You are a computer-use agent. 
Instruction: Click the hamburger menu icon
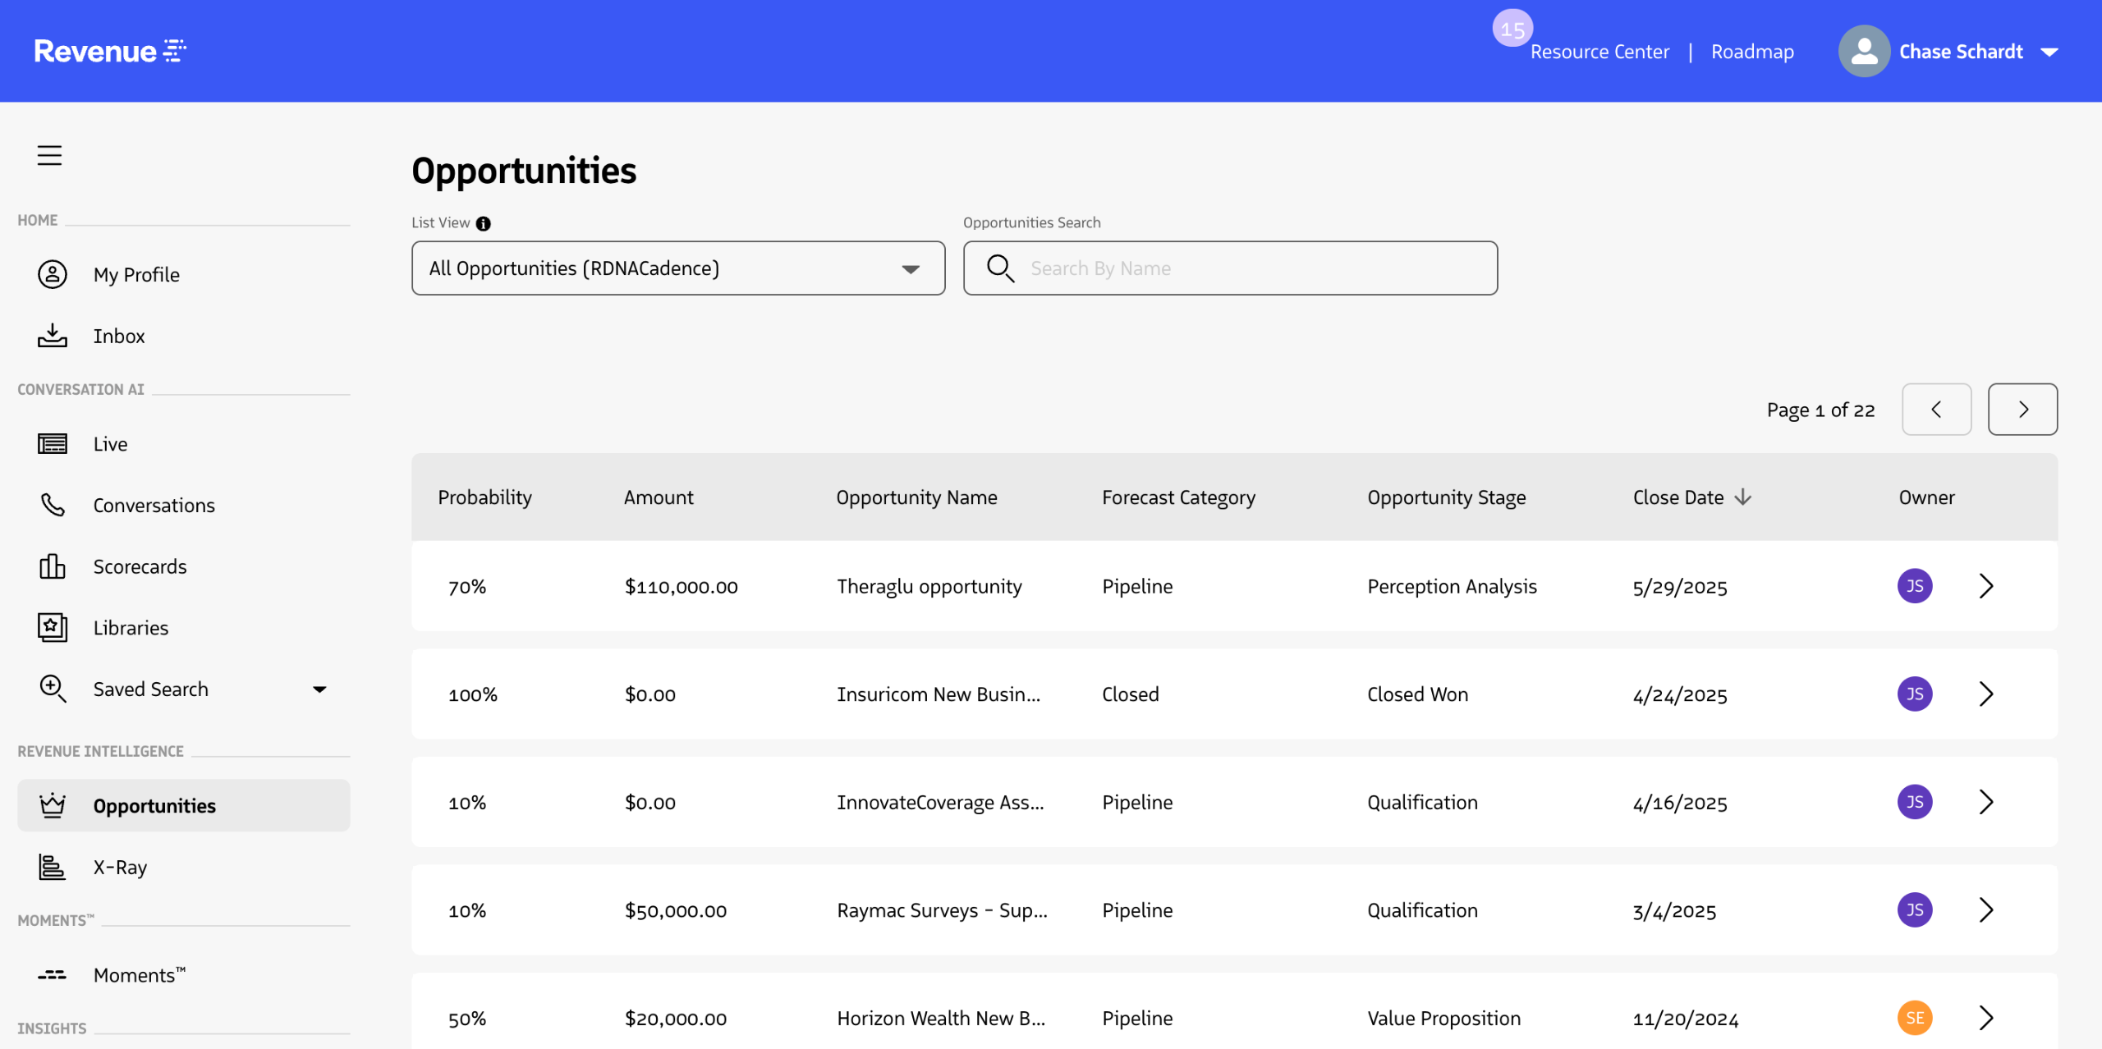pos(49,155)
